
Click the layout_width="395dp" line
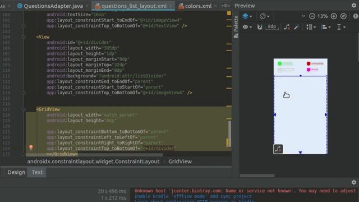[x=82, y=48]
